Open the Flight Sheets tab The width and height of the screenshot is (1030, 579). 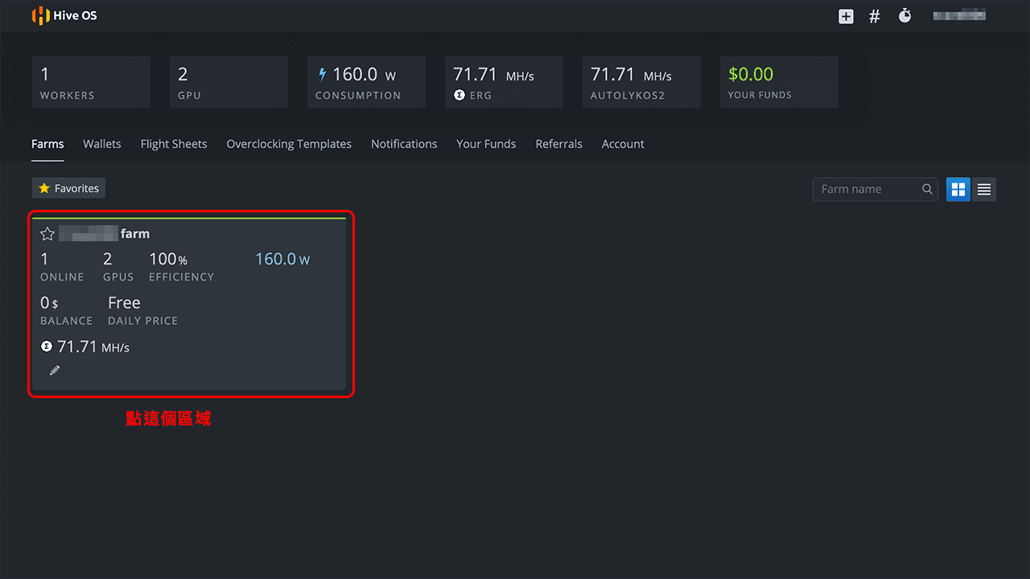click(x=174, y=144)
